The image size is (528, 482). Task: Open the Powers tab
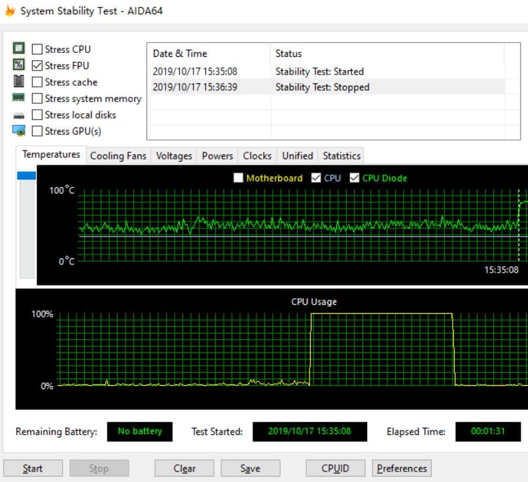[217, 156]
